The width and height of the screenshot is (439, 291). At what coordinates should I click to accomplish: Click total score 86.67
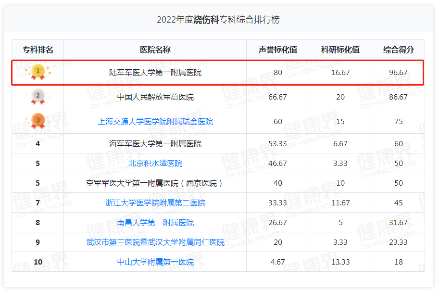point(398,97)
